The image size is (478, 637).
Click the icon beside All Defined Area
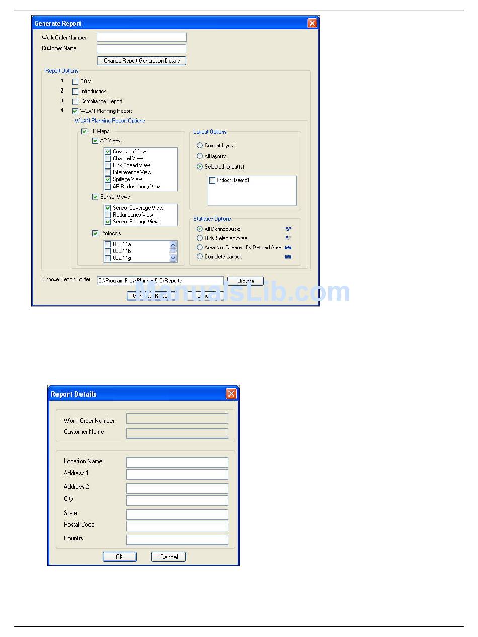tap(288, 229)
